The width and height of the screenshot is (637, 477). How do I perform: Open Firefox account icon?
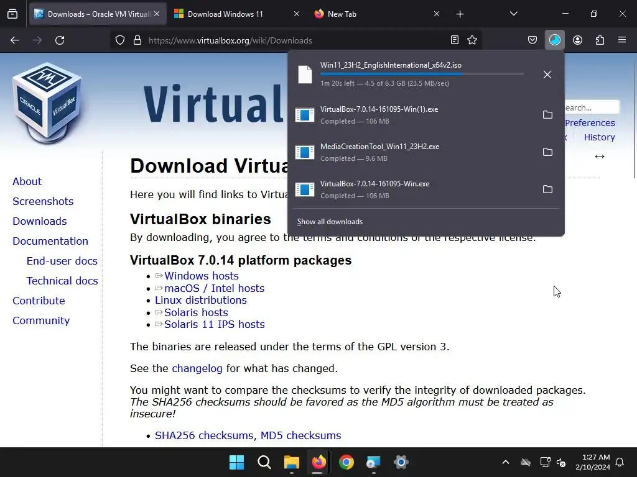[577, 40]
